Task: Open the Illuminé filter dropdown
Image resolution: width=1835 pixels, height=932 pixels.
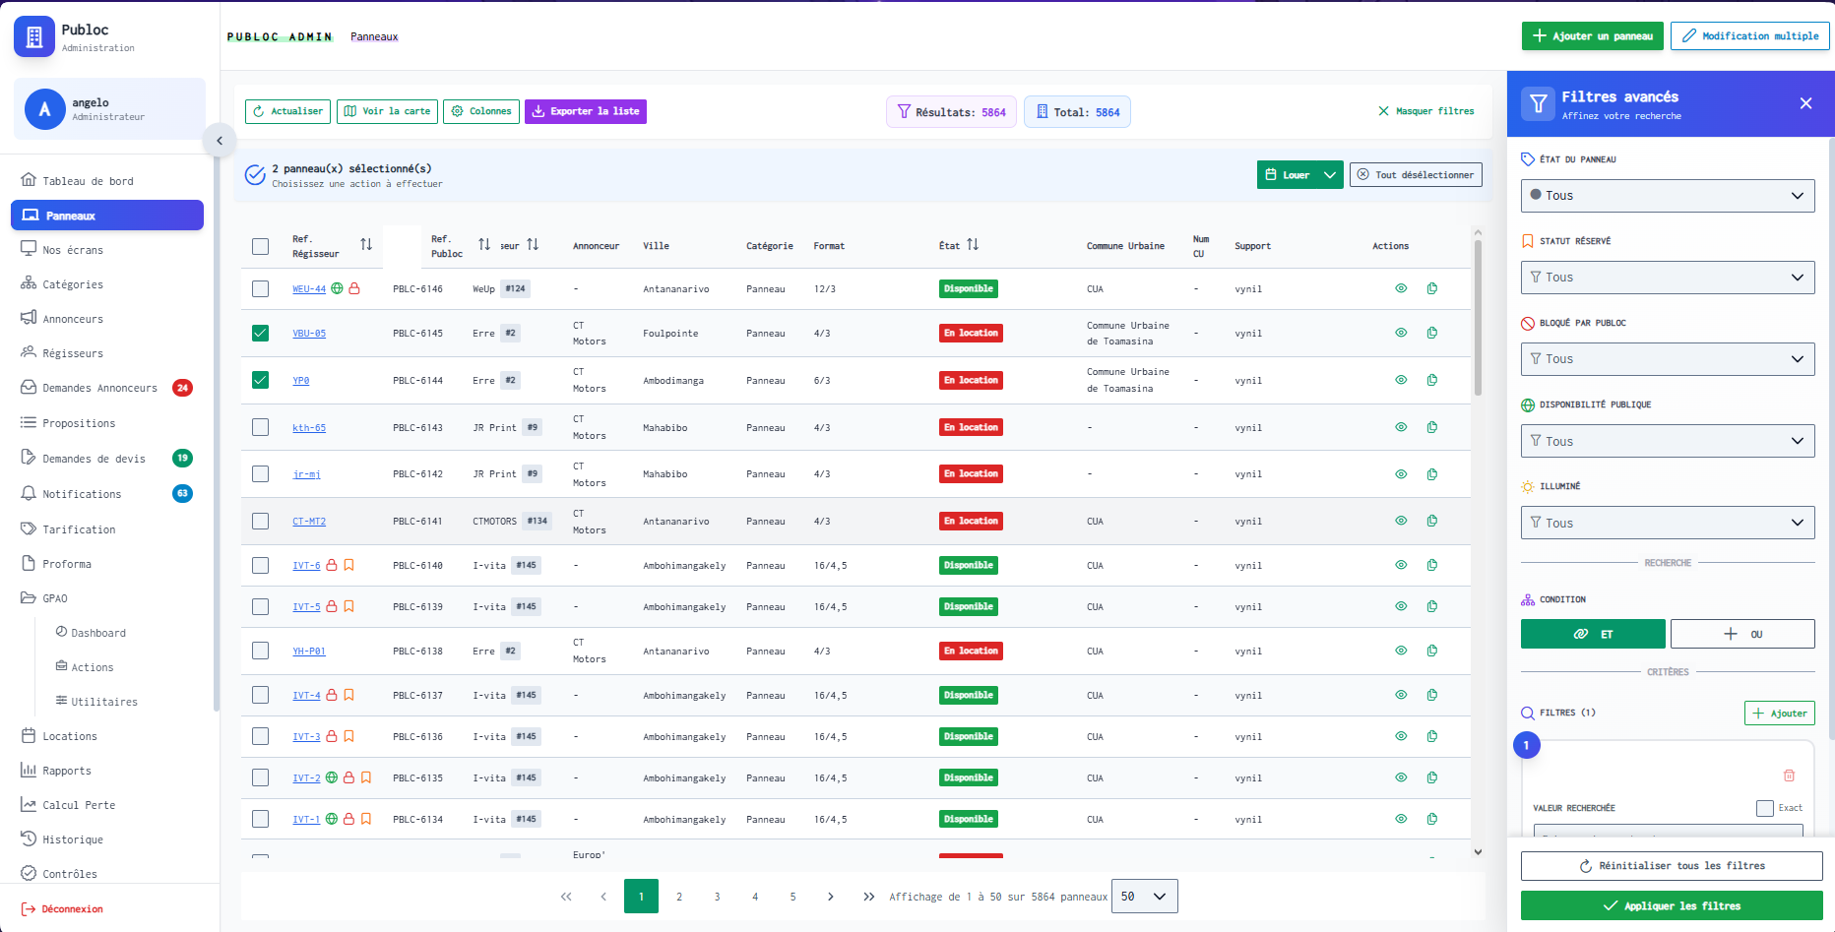Action: pyautogui.click(x=1668, y=523)
